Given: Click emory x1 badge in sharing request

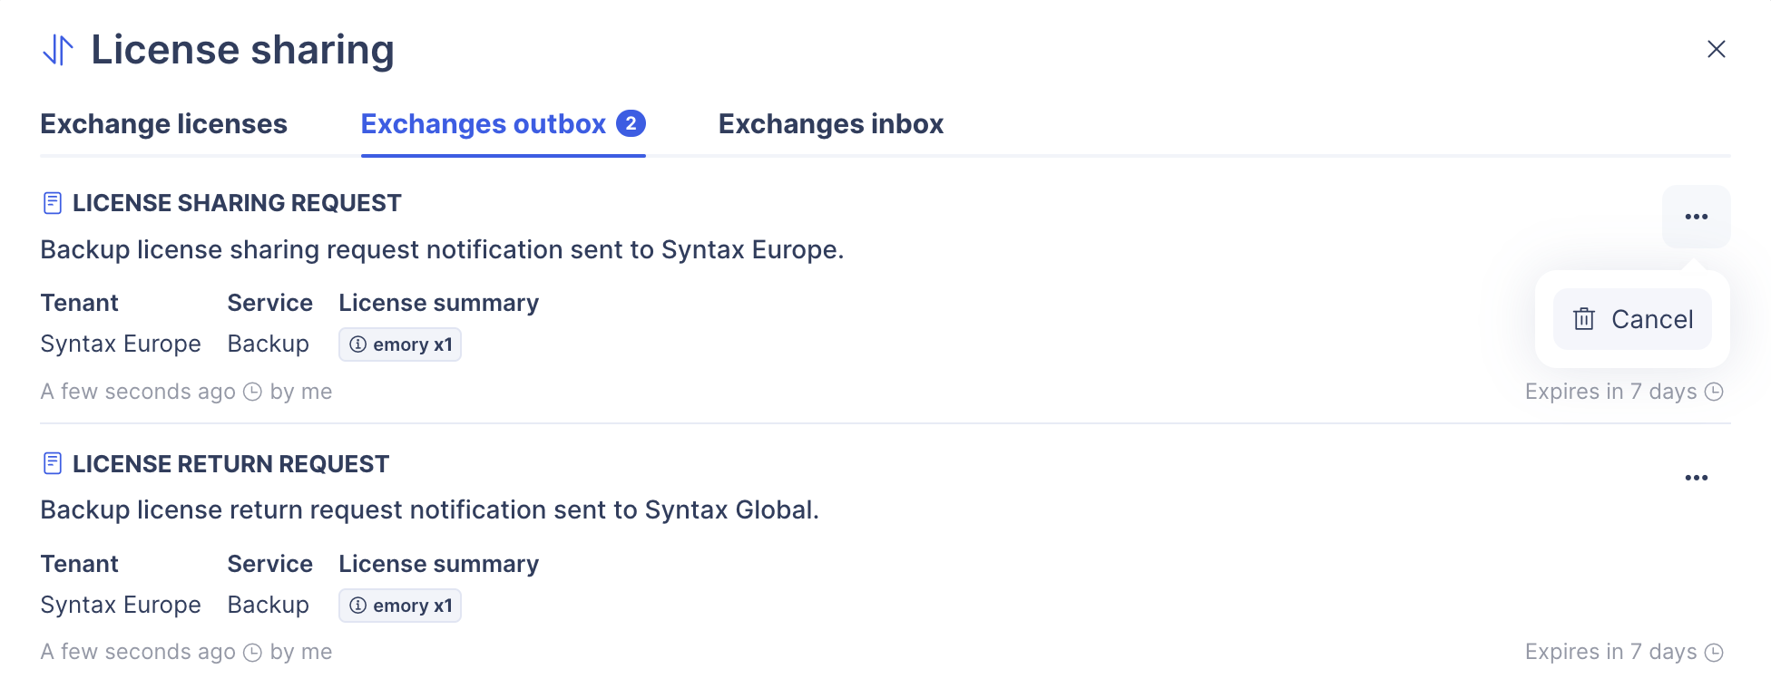Looking at the screenshot, I should 412,344.
